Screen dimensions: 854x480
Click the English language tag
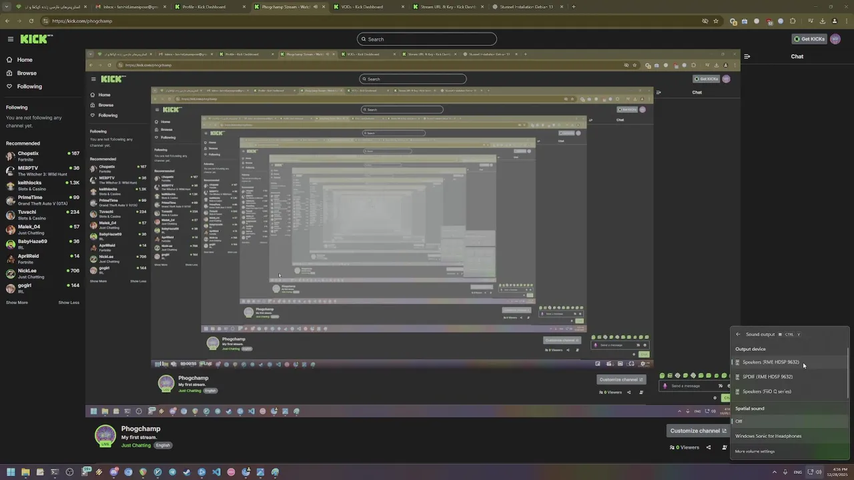(163, 445)
